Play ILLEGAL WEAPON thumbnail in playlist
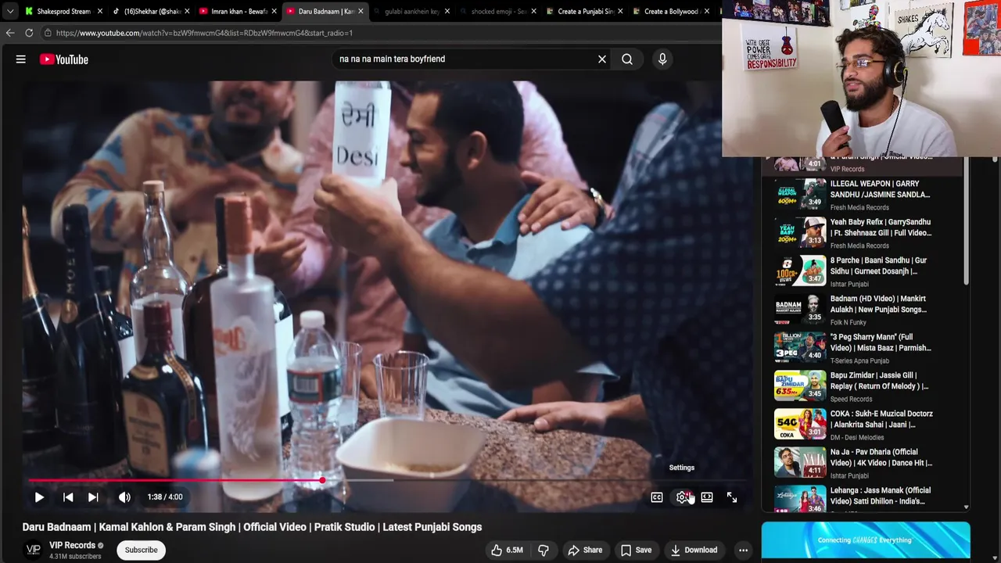 799,194
